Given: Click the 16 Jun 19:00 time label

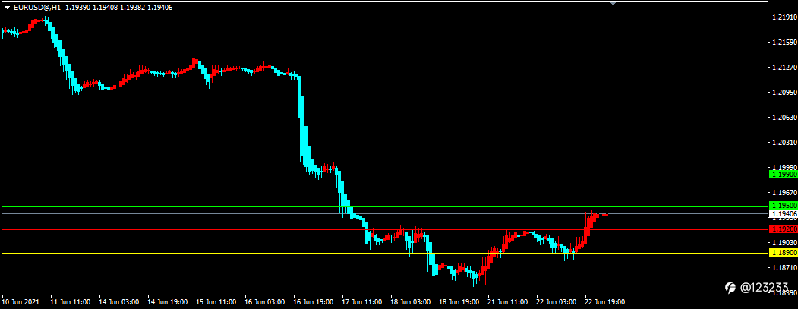Looking at the screenshot, I should pos(313,302).
